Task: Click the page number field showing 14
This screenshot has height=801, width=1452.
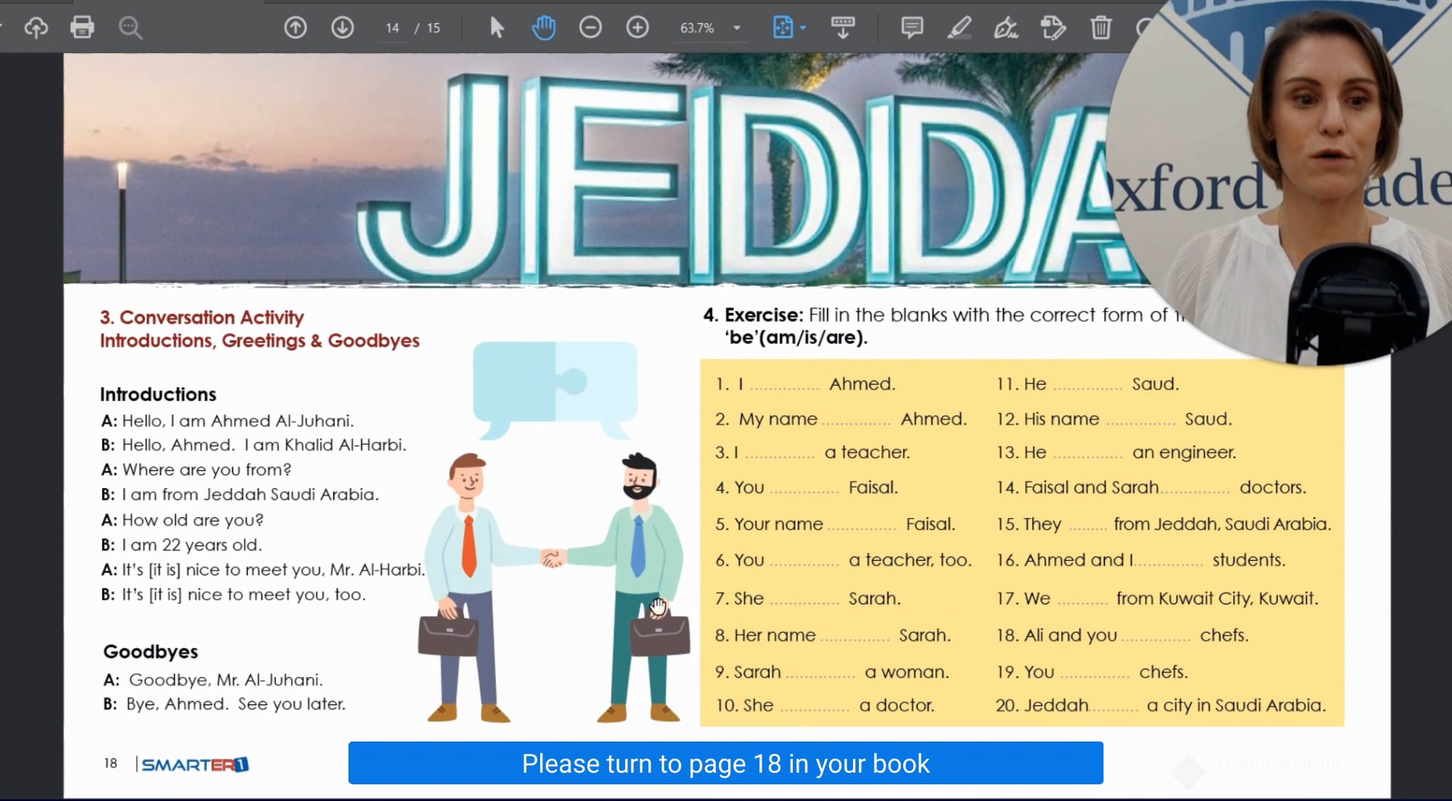Action: (x=392, y=28)
